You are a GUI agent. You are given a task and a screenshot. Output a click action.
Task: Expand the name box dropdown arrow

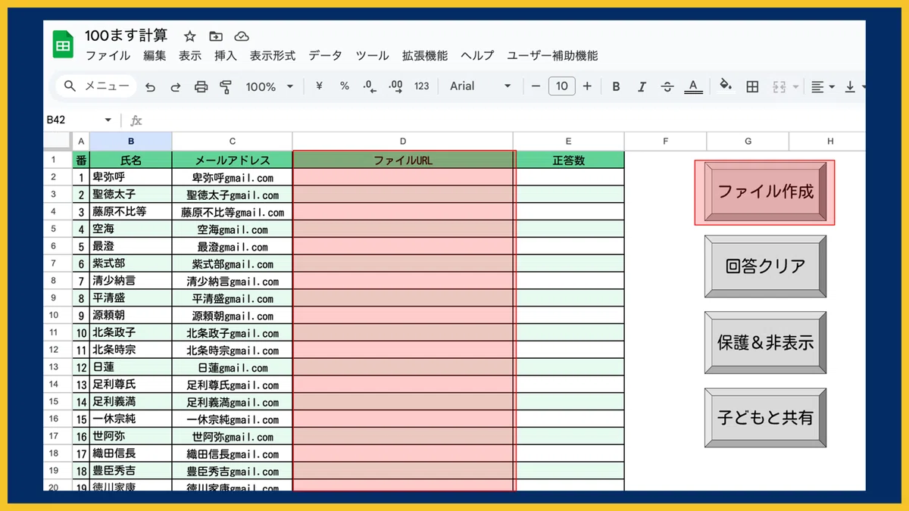tap(108, 120)
